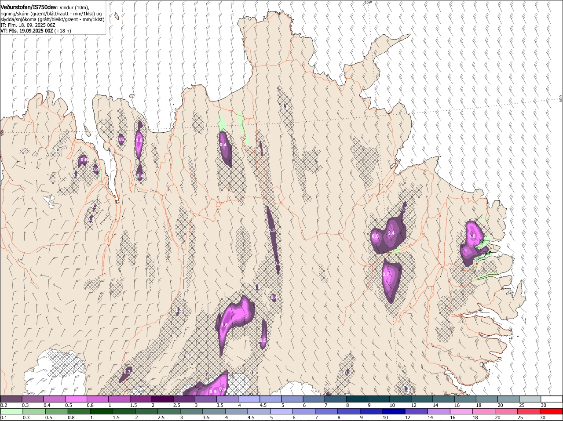563x421 pixels.
Task: Click the N99 label on the right edge
Action: pyautogui.click(x=561, y=98)
